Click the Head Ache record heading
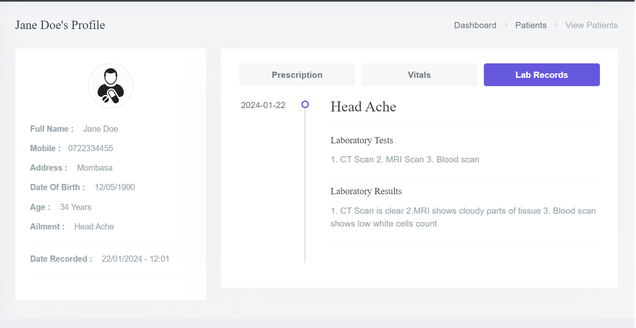Viewport: 636px width, 328px height. click(363, 107)
